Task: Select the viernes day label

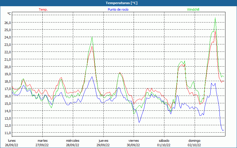Action: coord(134,141)
